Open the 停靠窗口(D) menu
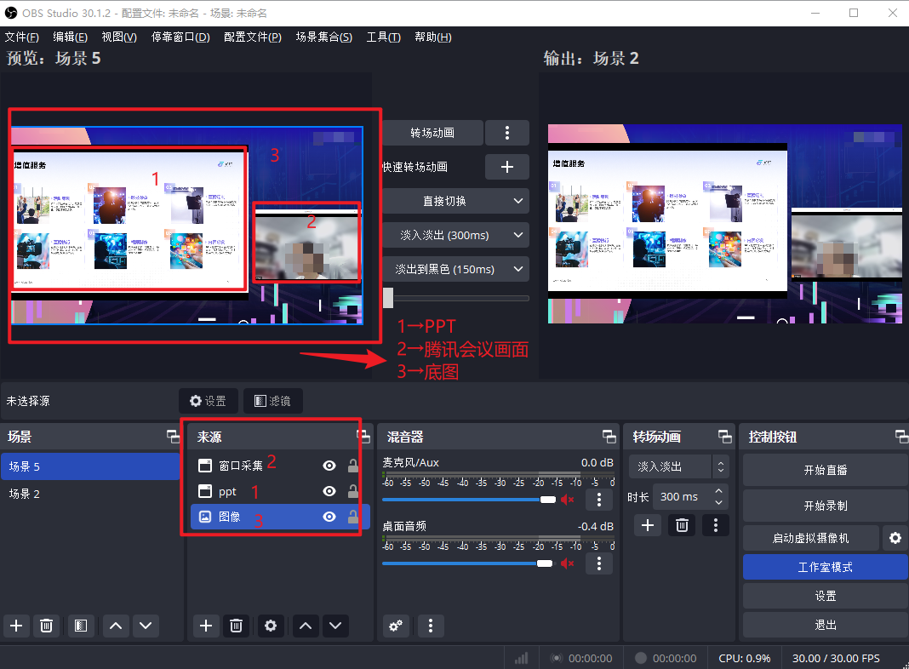 (180, 37)
